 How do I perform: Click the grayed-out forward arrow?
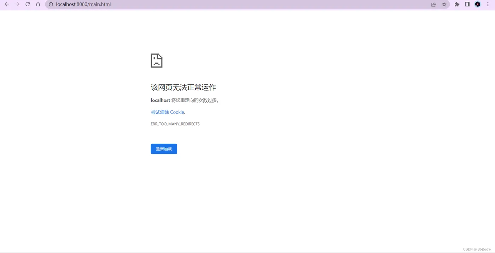coord(17,4)
